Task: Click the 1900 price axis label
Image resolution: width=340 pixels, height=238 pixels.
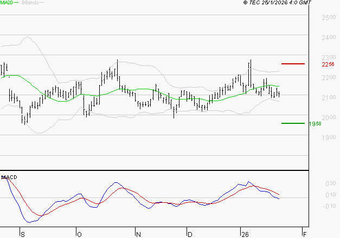Action: click(x=329, y=137)
